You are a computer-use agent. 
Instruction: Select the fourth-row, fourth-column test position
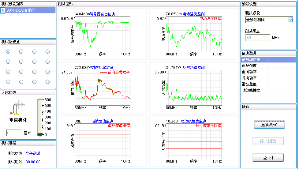47,82
